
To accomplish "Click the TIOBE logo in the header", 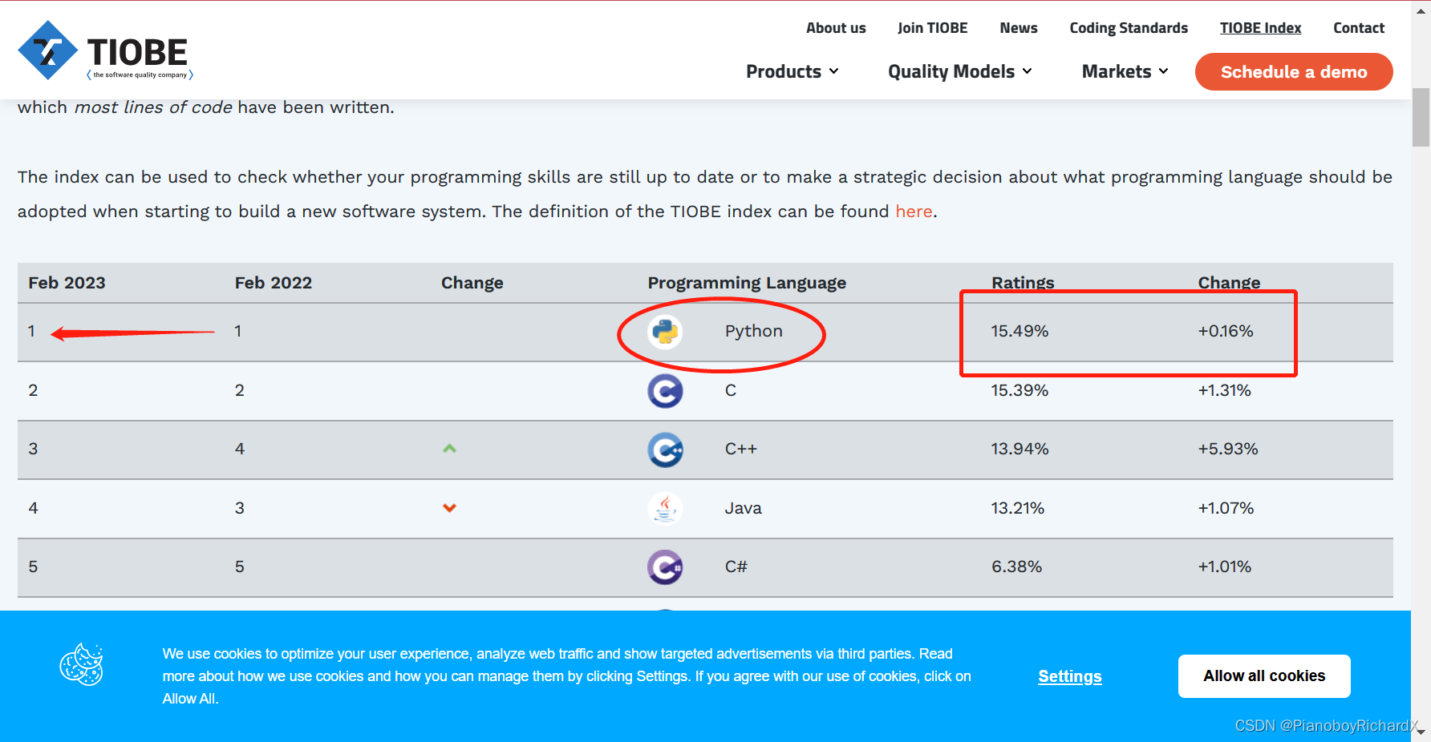I will tap(105, 50).
